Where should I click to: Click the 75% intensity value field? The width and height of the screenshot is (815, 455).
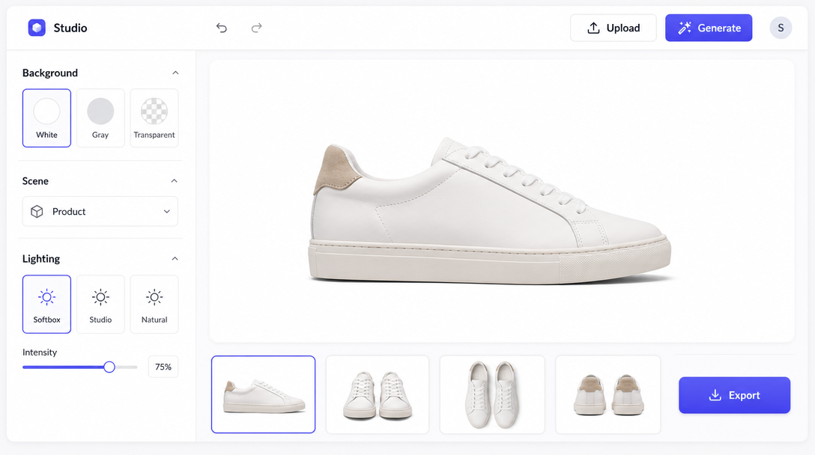click(x=163, y=367)
